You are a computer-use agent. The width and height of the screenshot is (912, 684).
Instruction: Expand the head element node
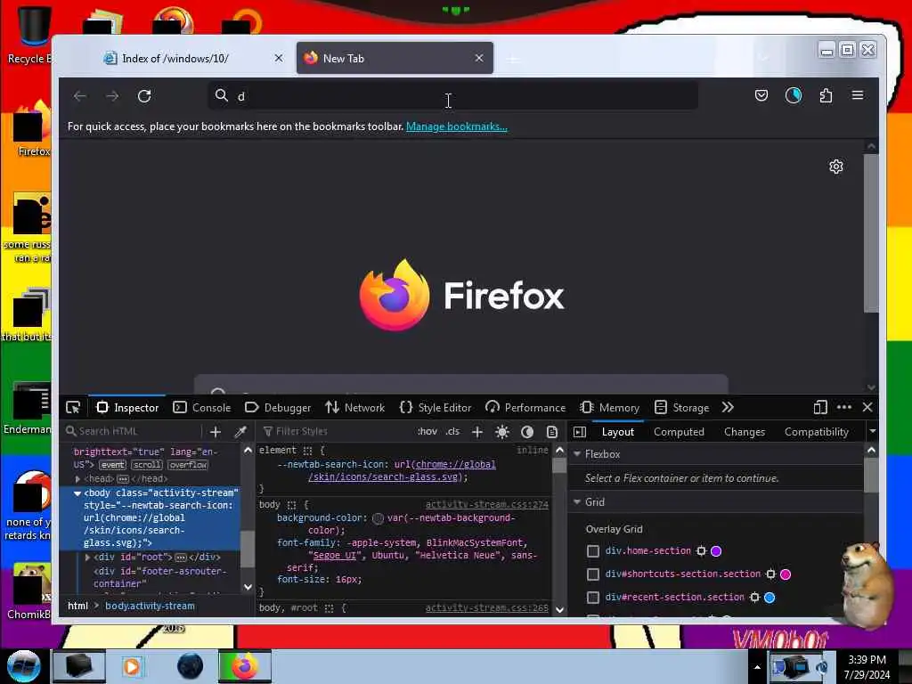(77, 478)
